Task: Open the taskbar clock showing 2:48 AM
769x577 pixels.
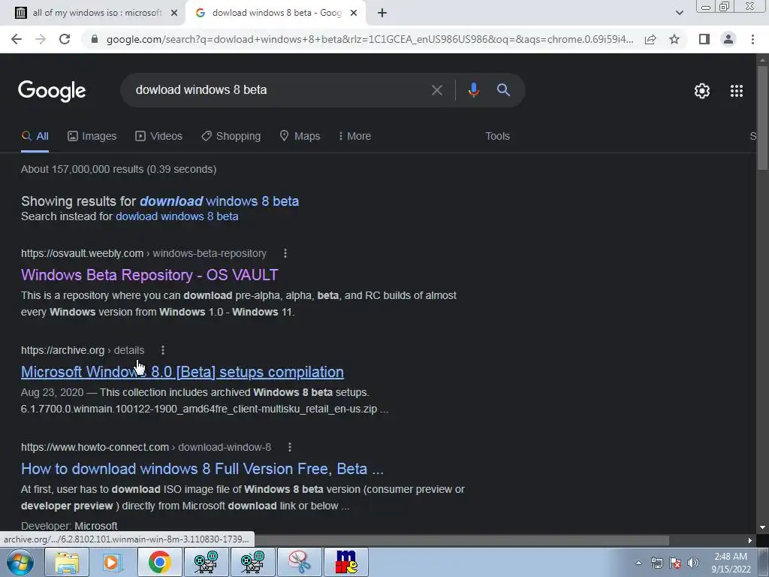Action: pyautogui.click(x=731, y=563)
